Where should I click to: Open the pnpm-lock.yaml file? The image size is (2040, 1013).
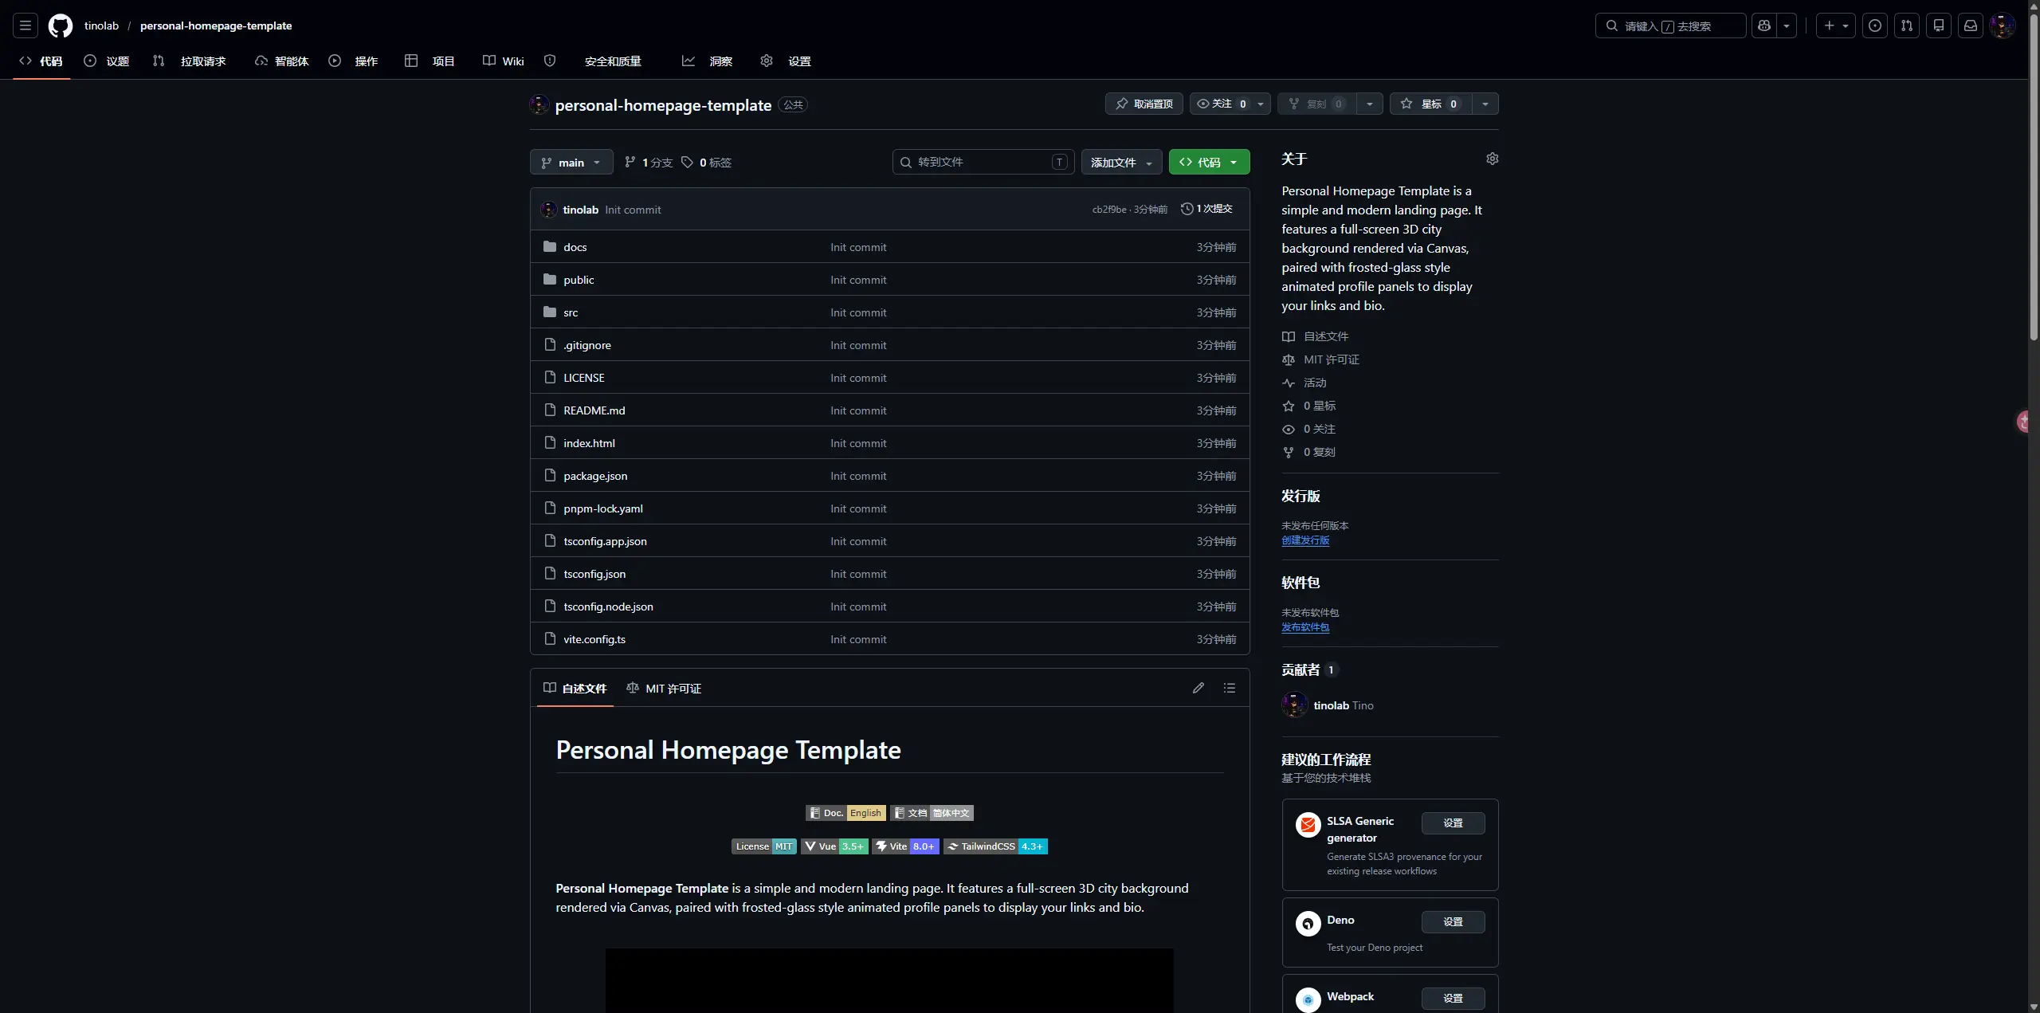[603, 508]
